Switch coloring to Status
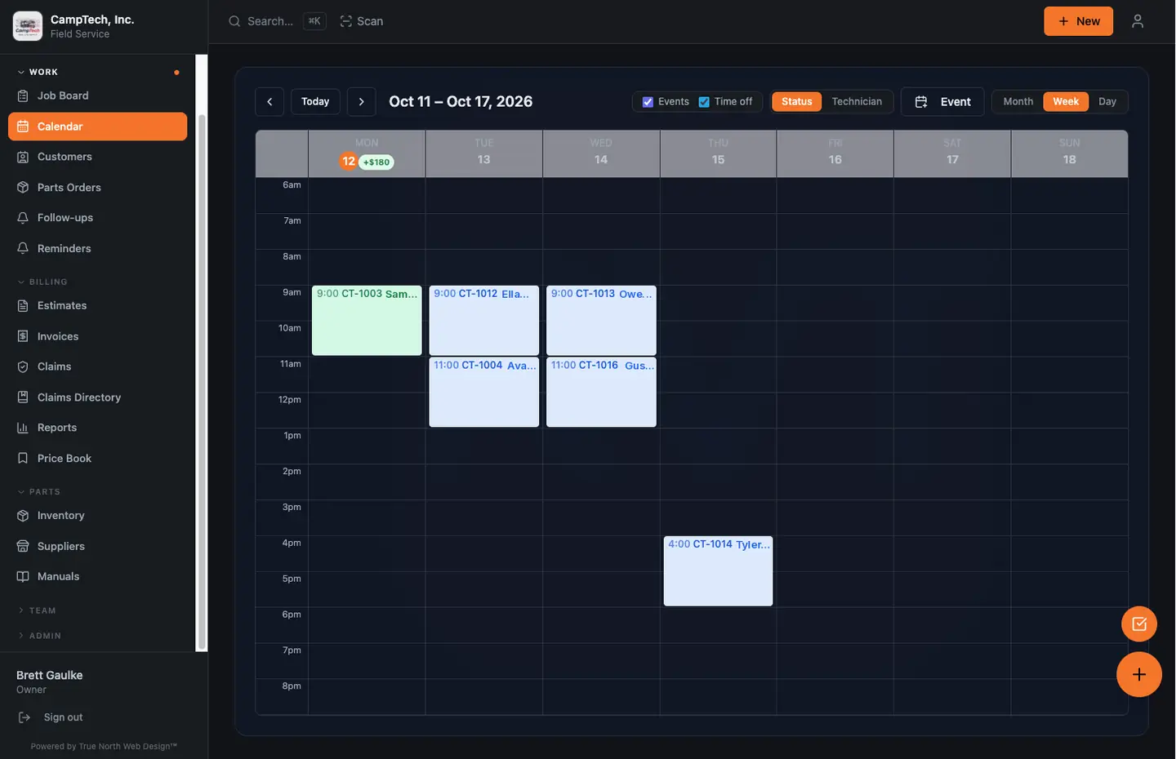Screen dimensions: 1176x759 click(x=797, y=102)
